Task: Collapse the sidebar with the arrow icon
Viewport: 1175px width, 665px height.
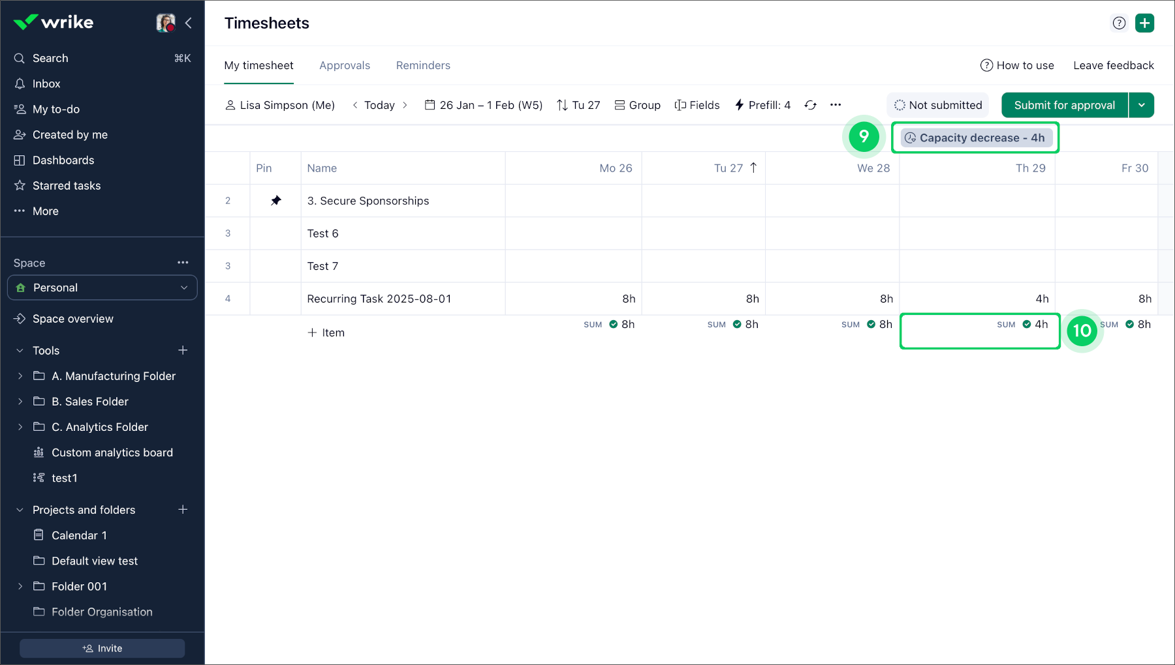Action: [189, 23]
